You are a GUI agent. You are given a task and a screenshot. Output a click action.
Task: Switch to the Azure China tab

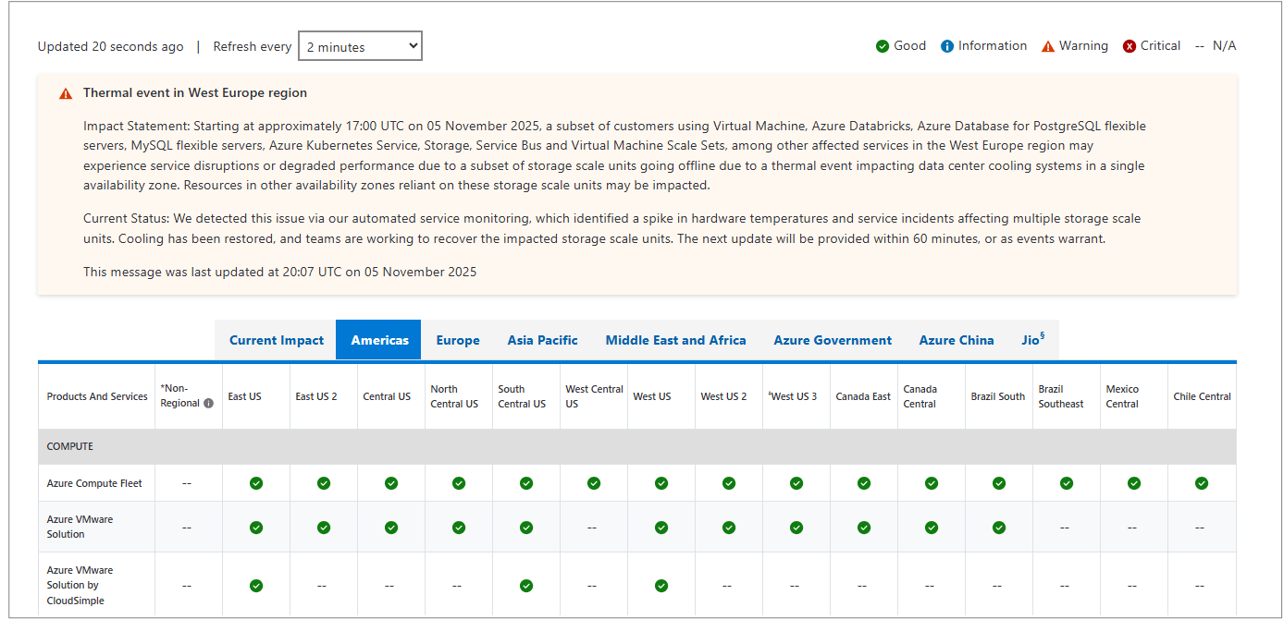[x=957, y=340]
